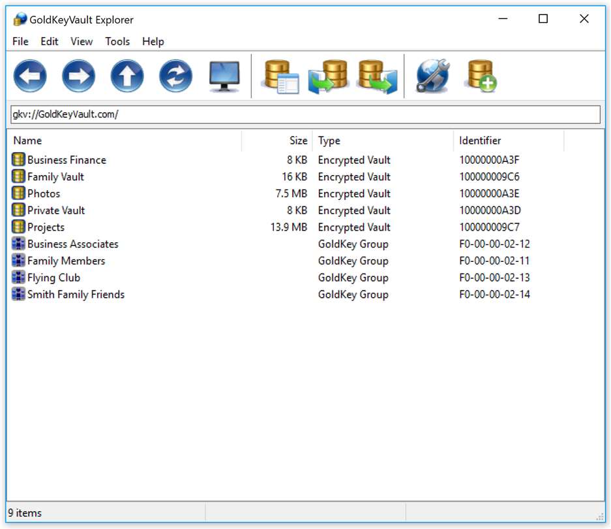
Task: Click the status bar resize grip
Action: [600, 517]
